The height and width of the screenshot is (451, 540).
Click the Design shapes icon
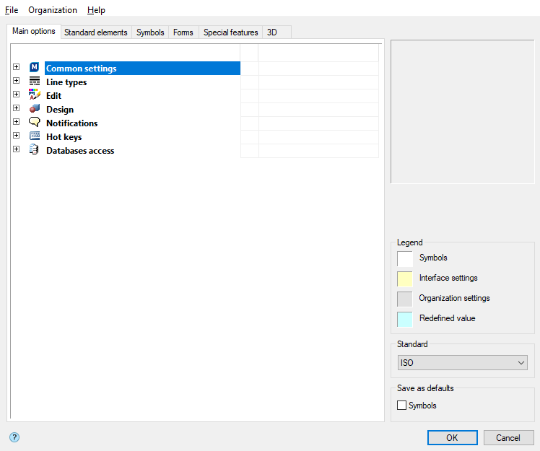(35, 108)
